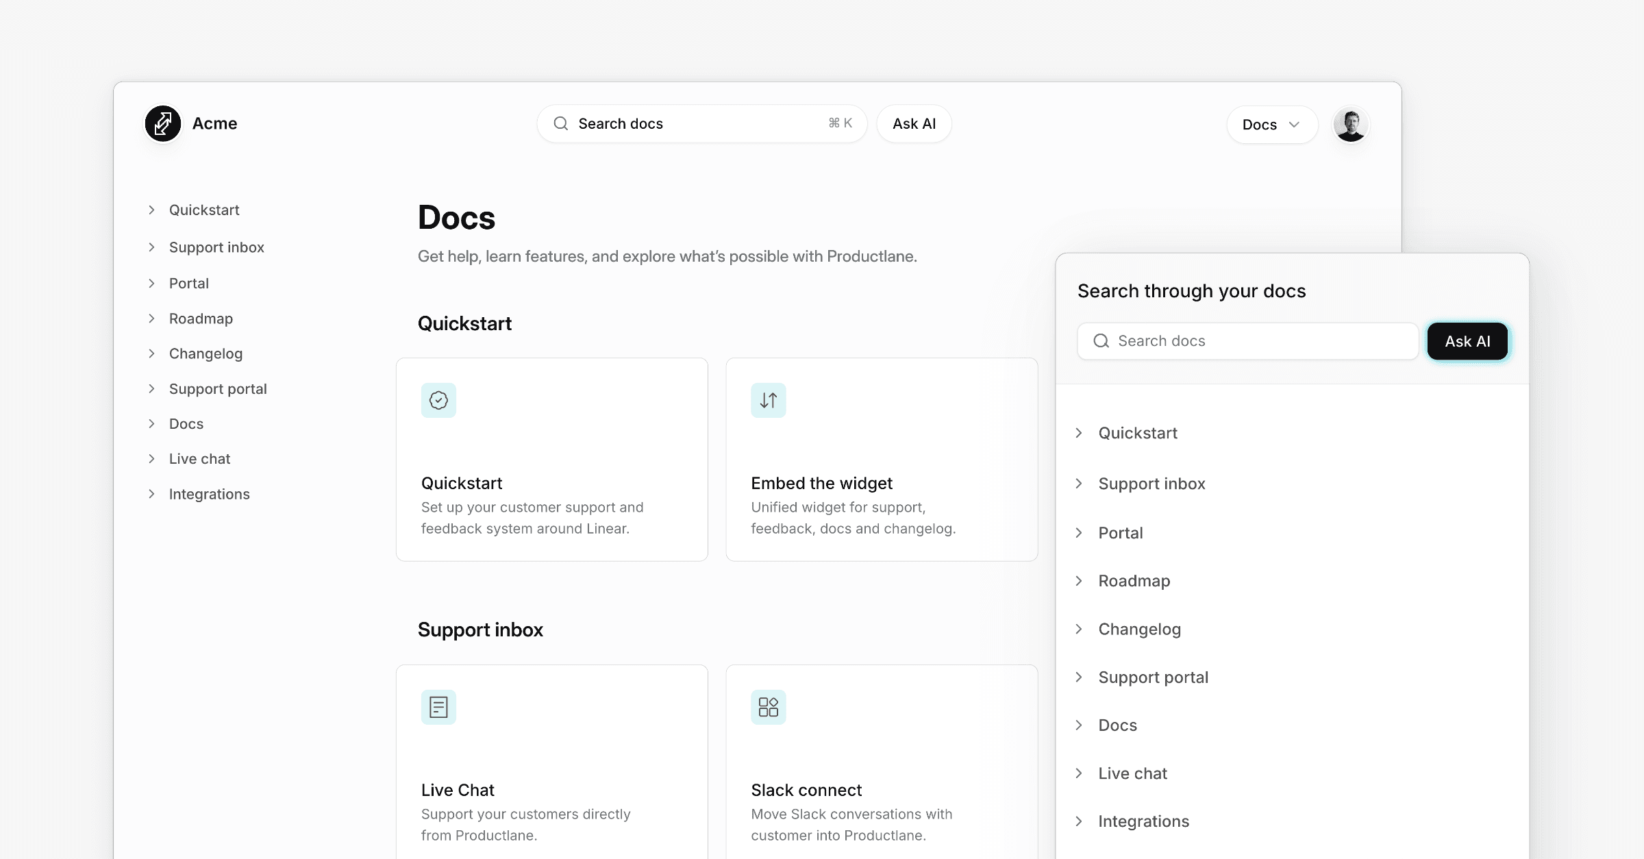Image resolution: width=1644 pixels, height=859 pixels.
Task: Click the user avatar in the header
Action: tap(1351, 125)
